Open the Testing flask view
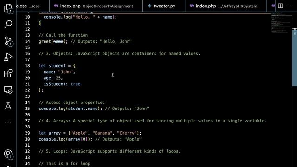This screenshot has width=297, height=167. coord(8,106)
